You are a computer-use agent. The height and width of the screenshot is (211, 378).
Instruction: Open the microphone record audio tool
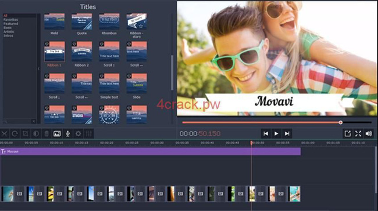[67, 134]
